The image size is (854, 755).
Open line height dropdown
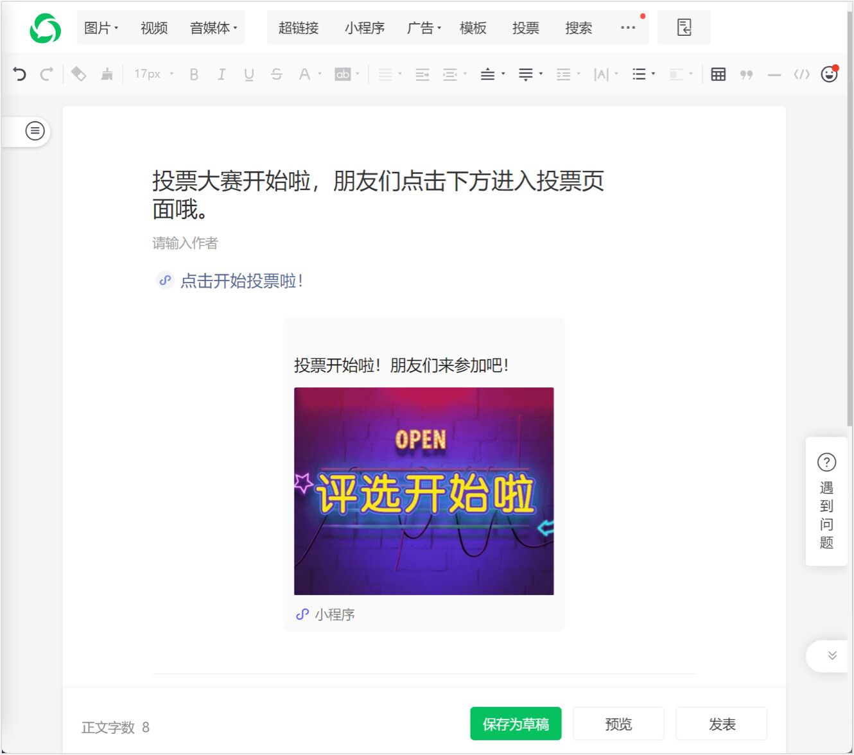[568, 74]
